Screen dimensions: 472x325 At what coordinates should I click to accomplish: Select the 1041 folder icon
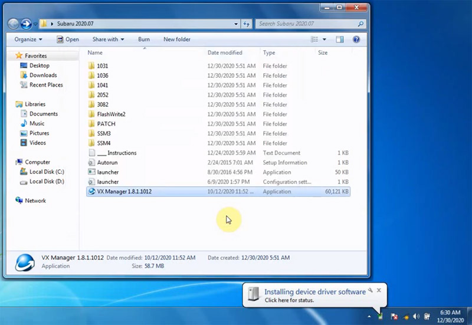coord(91,85)
